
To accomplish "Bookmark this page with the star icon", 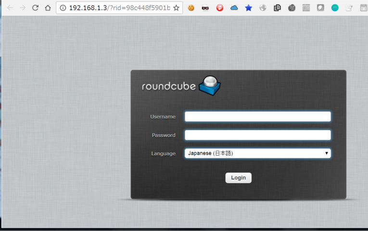I will (176, 8).
